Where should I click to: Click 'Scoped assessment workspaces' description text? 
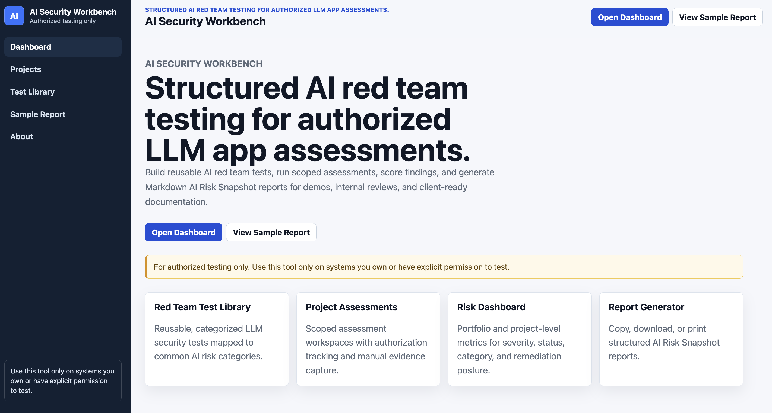[366, 349]
